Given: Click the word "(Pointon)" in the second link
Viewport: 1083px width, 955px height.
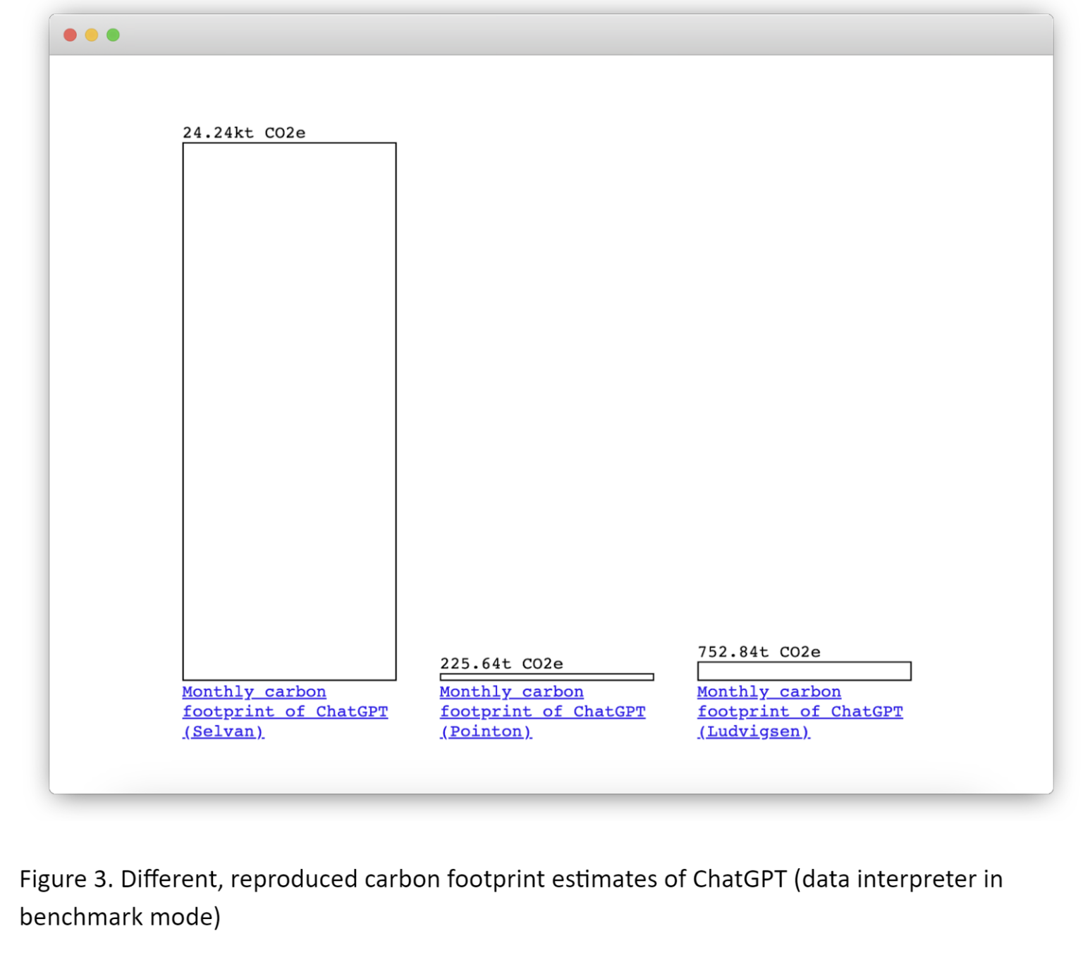Looking at the screenshot, I should coord(485,732).
